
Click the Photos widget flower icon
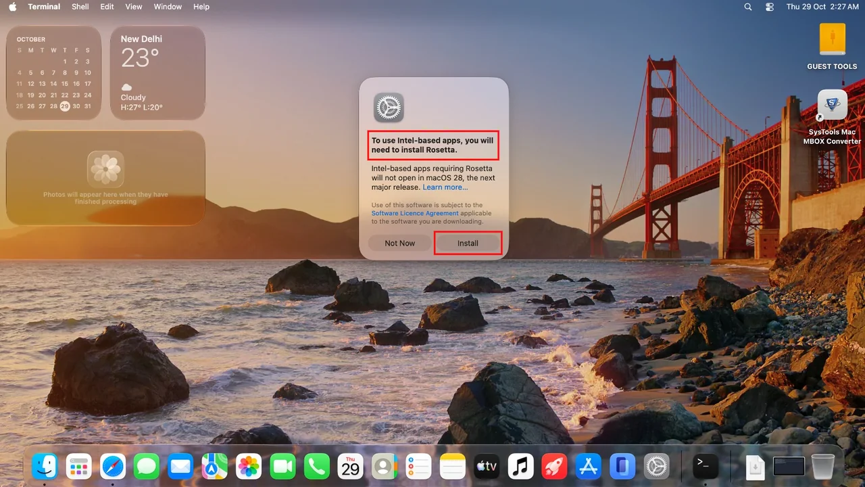105,168
